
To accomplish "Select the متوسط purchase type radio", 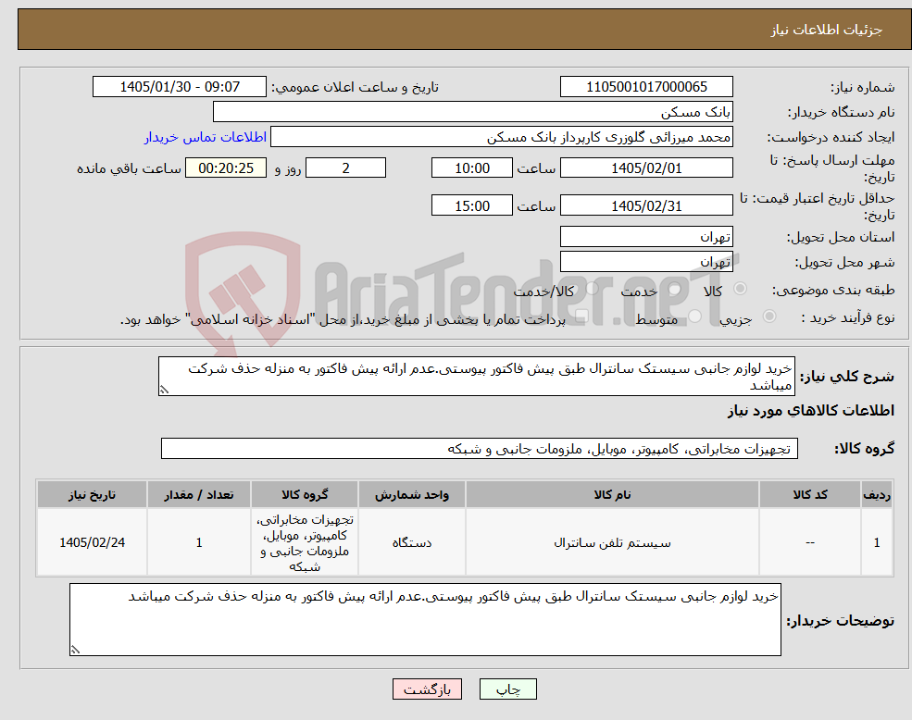I will (695, 317).
